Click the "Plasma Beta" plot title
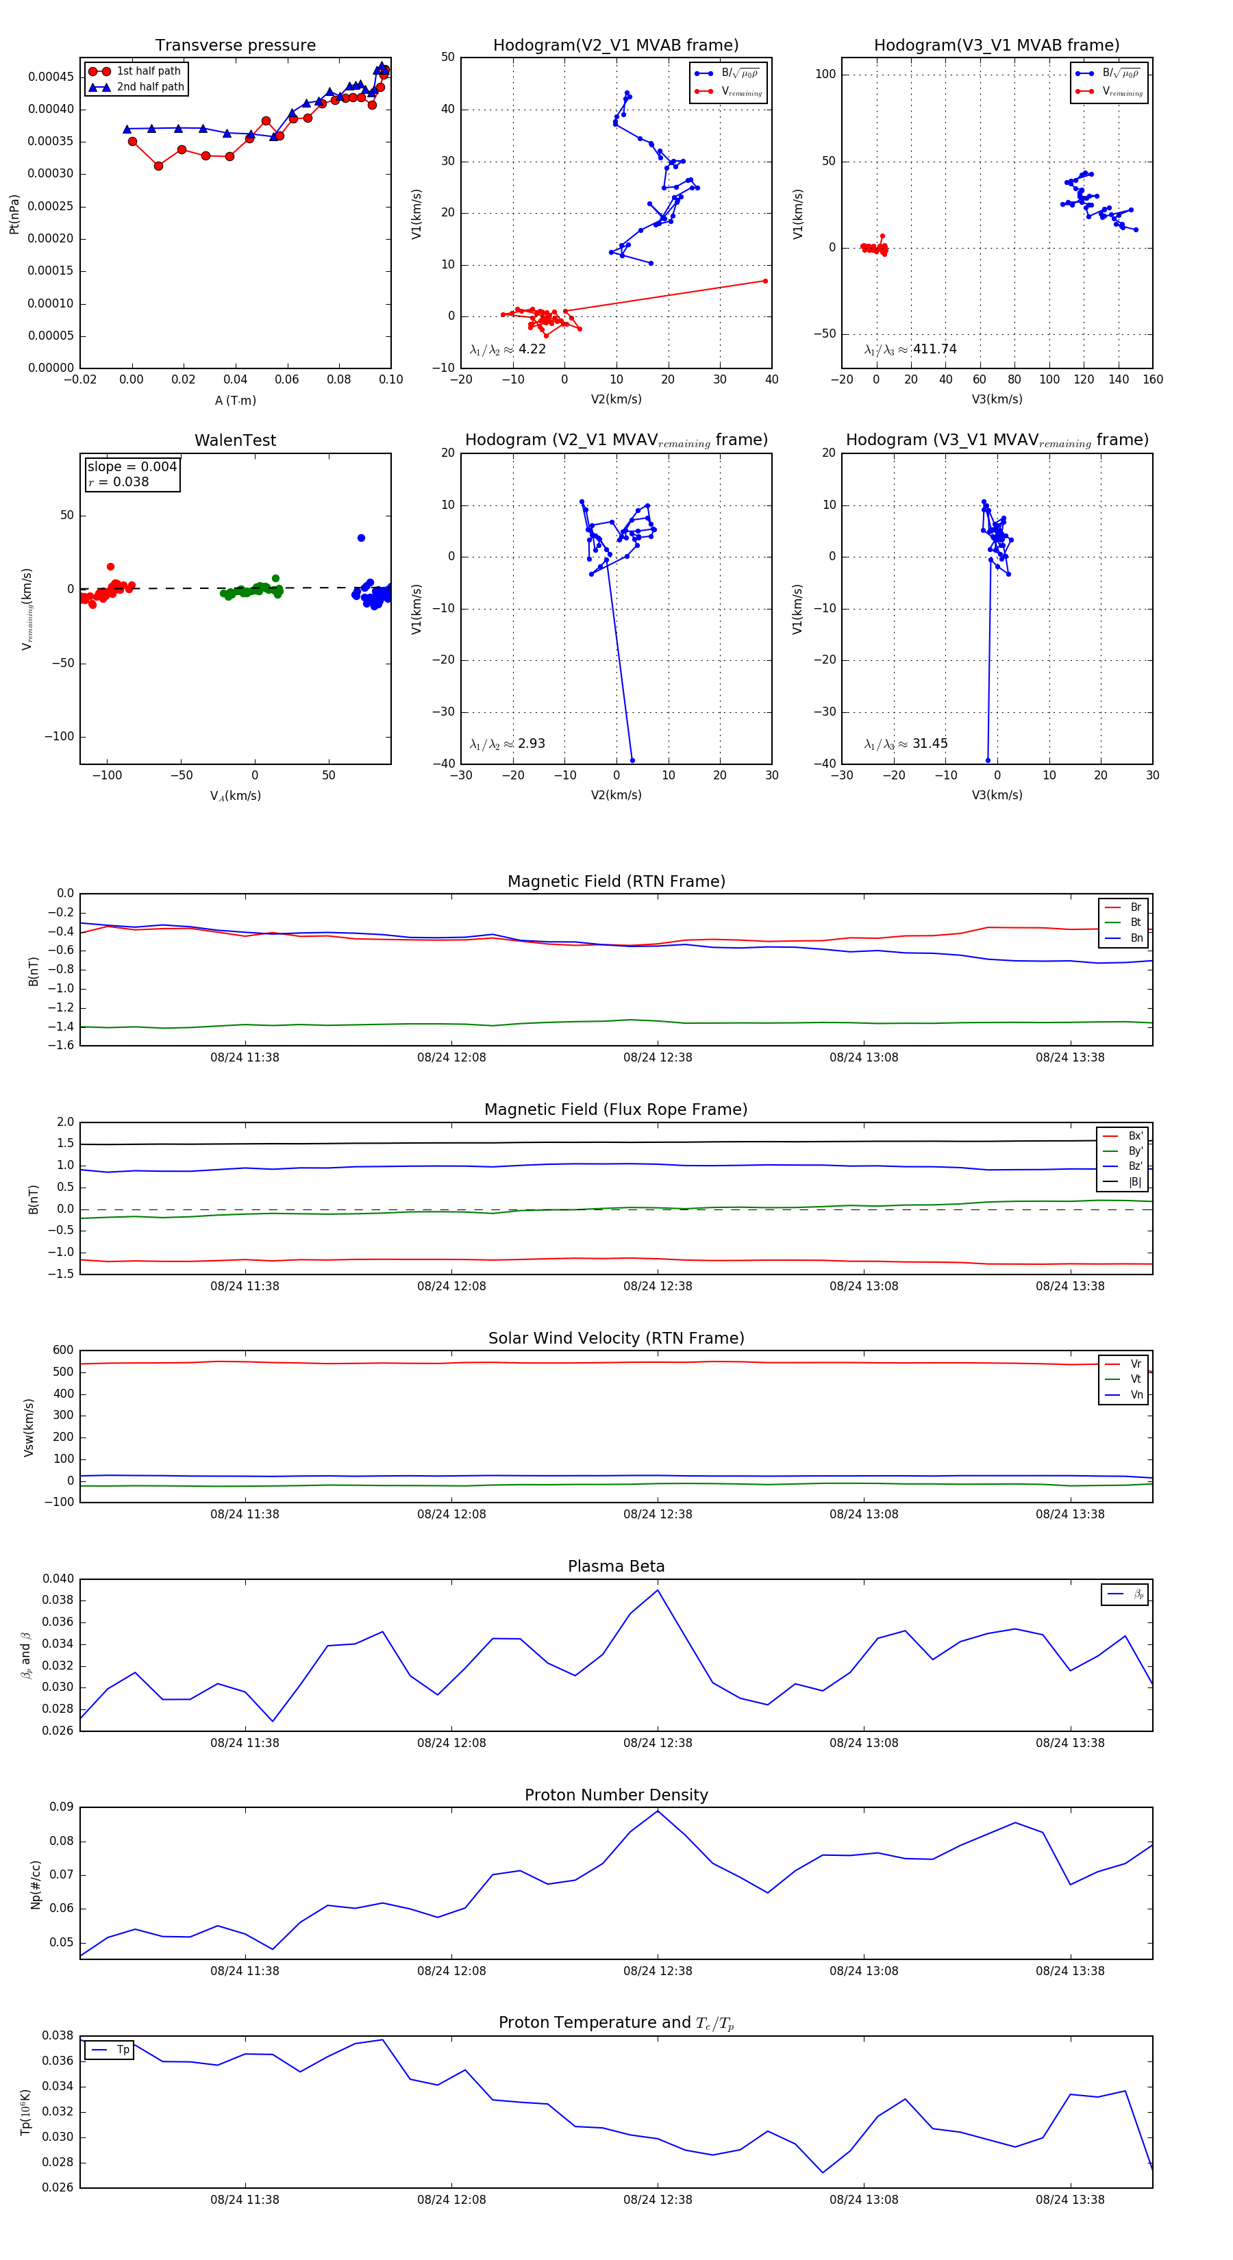This screenshot has width=1233, height=2260. [616, 1566]
